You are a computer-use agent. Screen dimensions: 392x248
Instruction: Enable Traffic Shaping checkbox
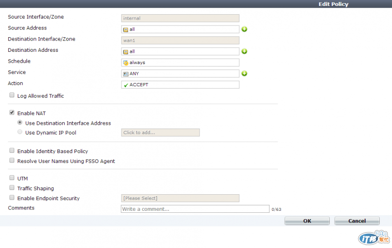(x=12, y=188)
